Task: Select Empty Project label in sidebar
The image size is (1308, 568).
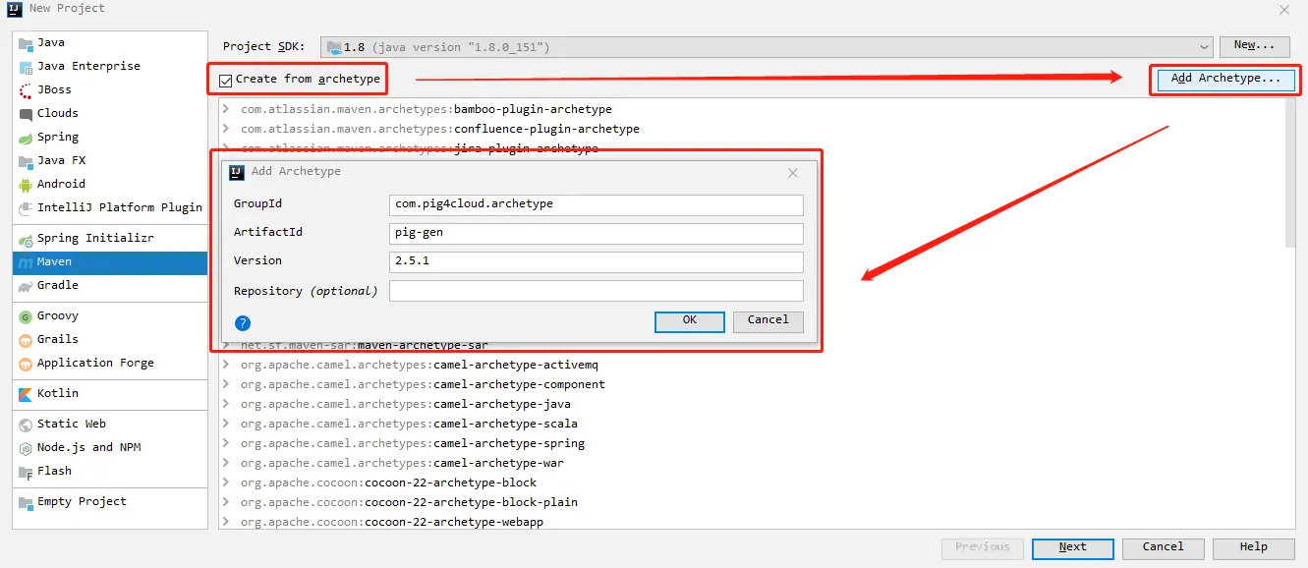Action: point(82,502)
